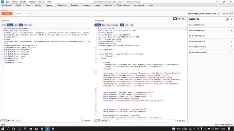
Task: Close the Inspector panel
Action: point(231,19)
